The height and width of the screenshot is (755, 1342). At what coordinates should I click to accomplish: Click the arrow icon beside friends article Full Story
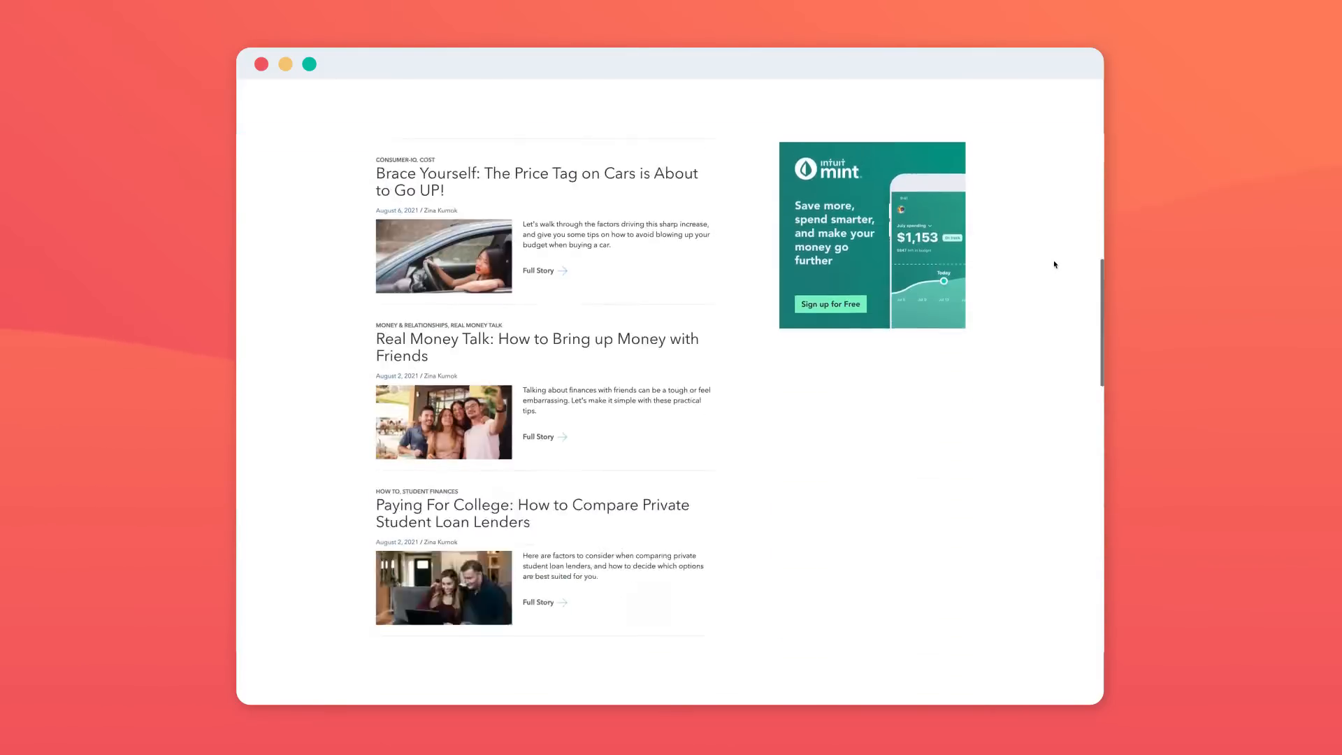pos(563,437)
